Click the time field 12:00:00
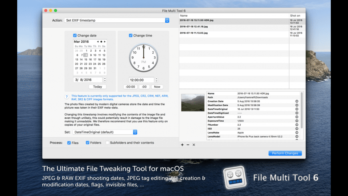This screenshot has height=196, width=348. [x=142, y=80]
